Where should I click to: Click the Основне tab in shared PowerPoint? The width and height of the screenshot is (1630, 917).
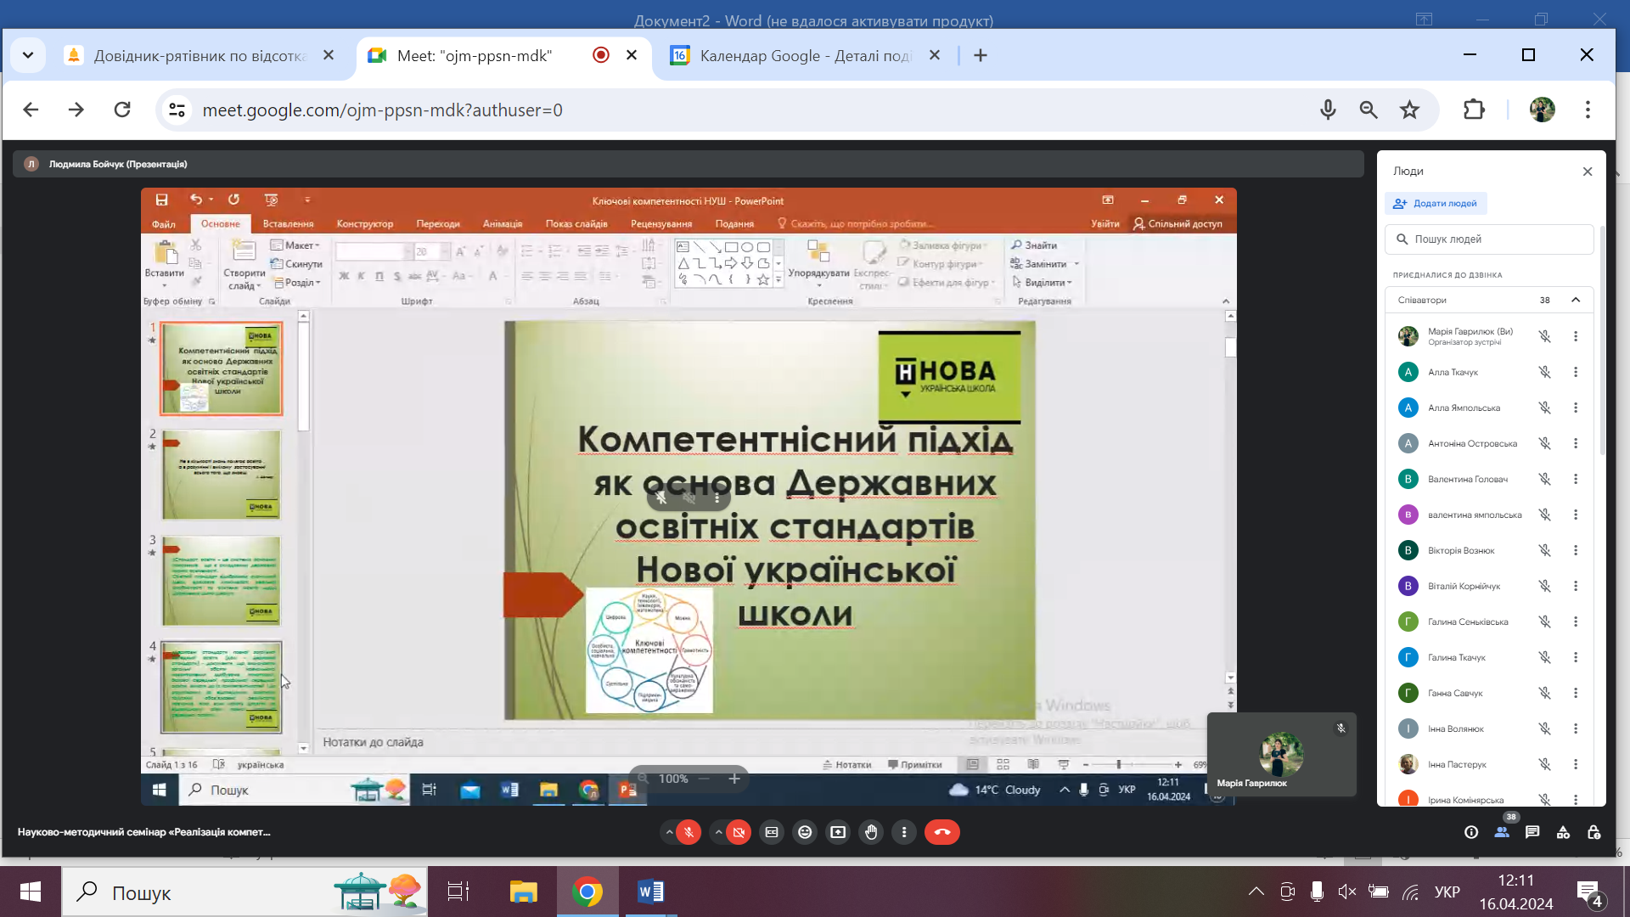[221, 224]
